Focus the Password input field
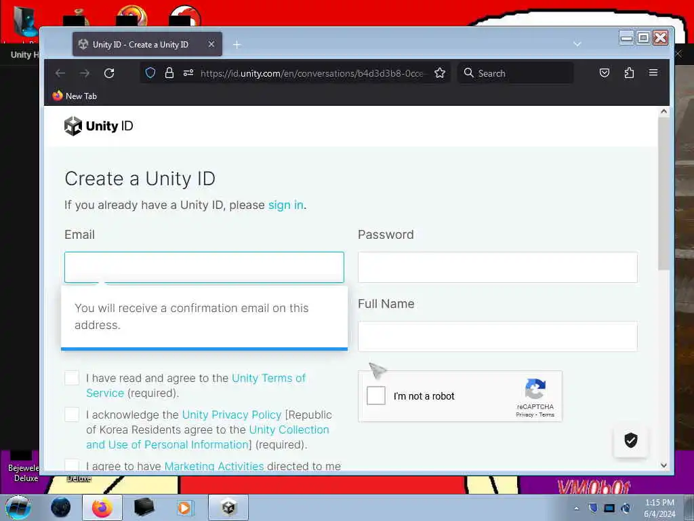694x521 pixels. click(x=497, y=267)
